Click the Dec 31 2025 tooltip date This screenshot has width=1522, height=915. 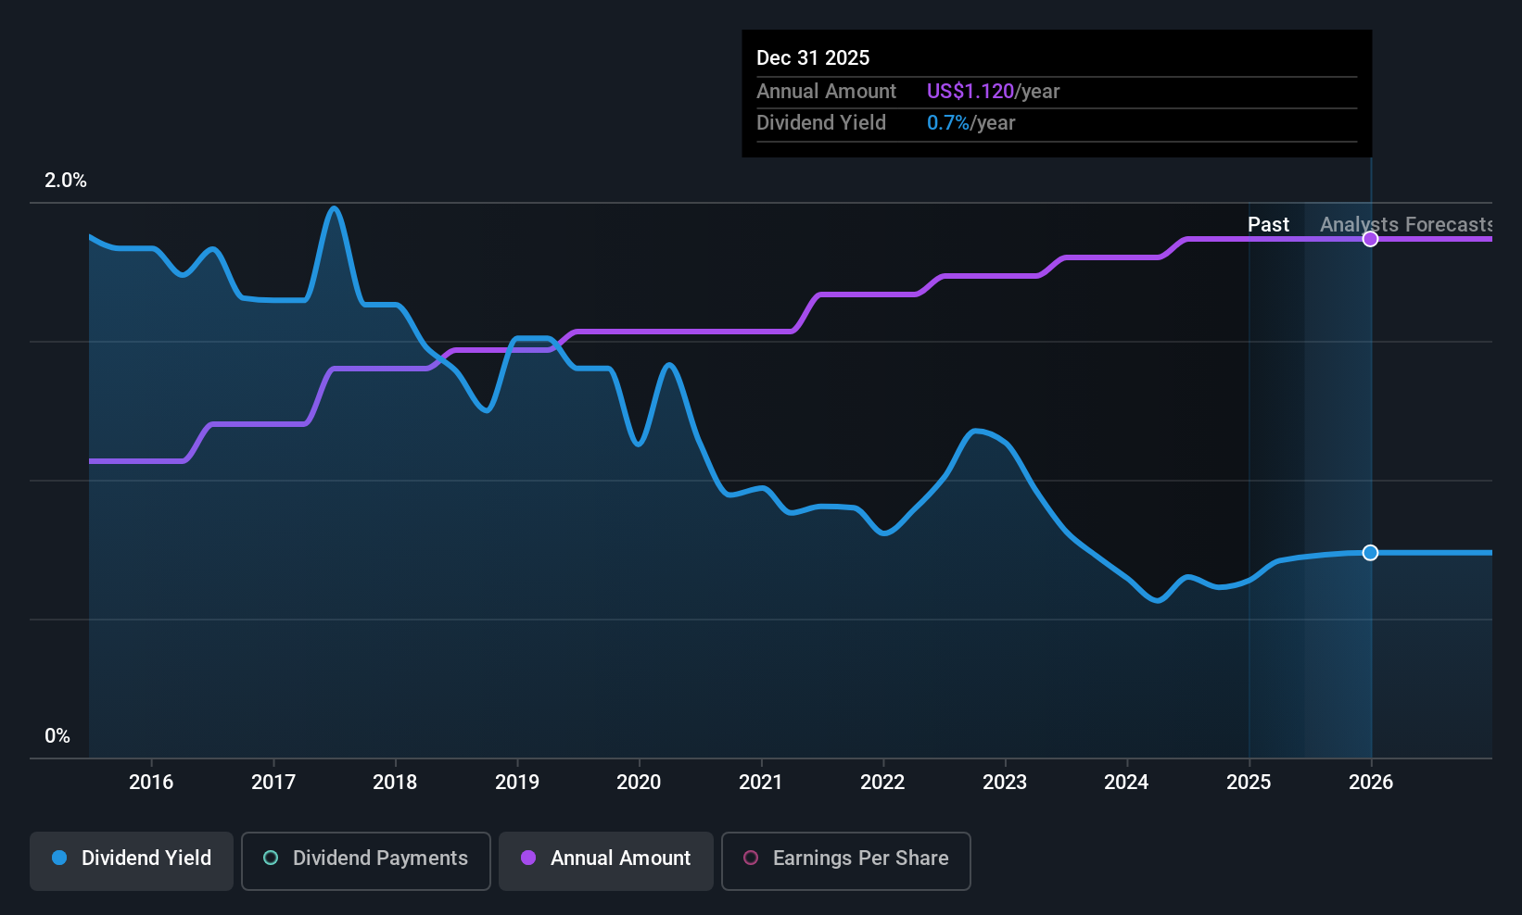click(x=813, y=58)
